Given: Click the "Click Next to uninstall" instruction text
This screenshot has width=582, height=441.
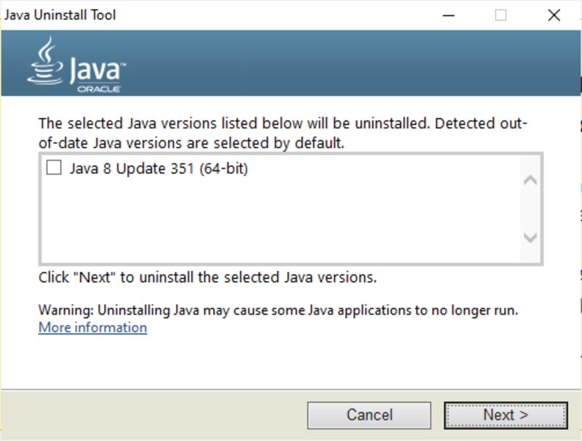Looking at the screenshot, I should (207, 278).
